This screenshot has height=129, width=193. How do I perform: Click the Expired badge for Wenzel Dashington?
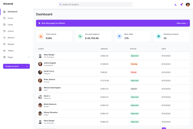coord(134,89)
